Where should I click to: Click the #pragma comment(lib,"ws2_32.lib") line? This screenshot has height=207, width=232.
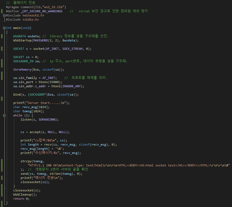point(36,7)
